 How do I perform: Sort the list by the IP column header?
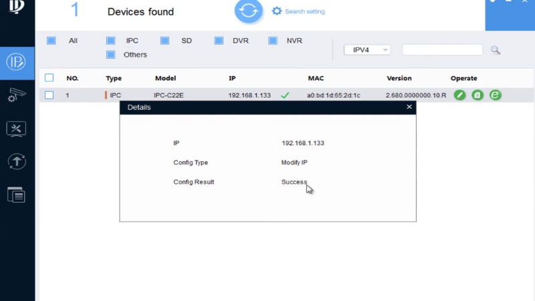click(x=232, y=78)
